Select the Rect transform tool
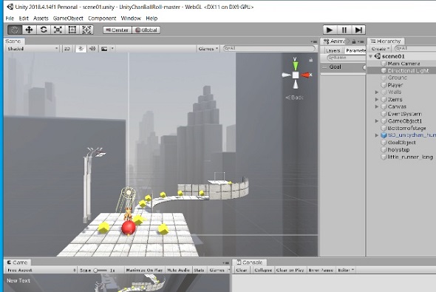 coord(72,30)
